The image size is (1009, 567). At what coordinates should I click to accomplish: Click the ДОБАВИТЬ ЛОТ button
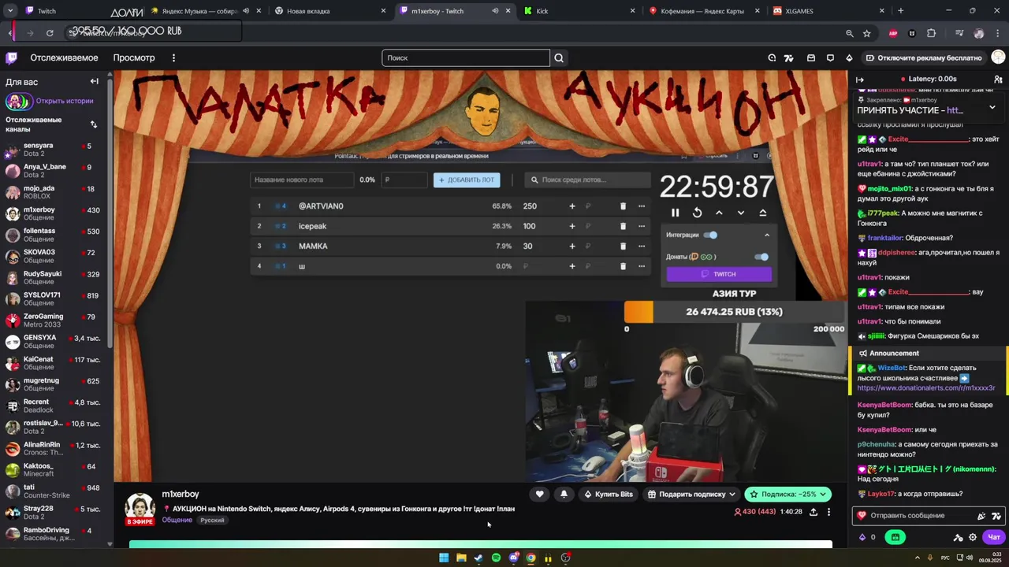[x=467, y=180]
